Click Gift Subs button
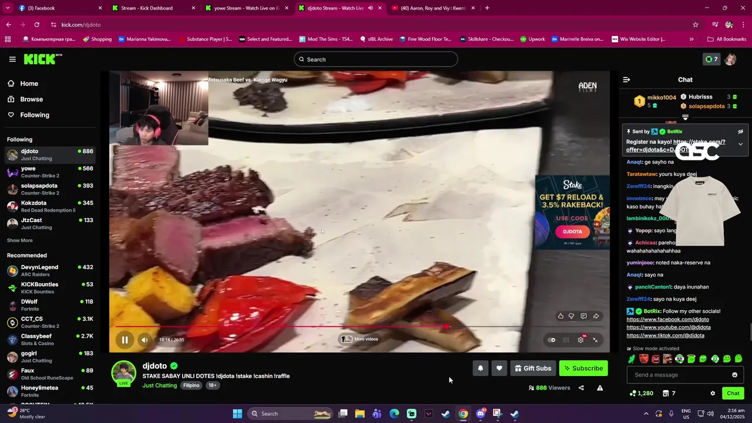The width and height of the screenshot is (752, 423). 533,368
